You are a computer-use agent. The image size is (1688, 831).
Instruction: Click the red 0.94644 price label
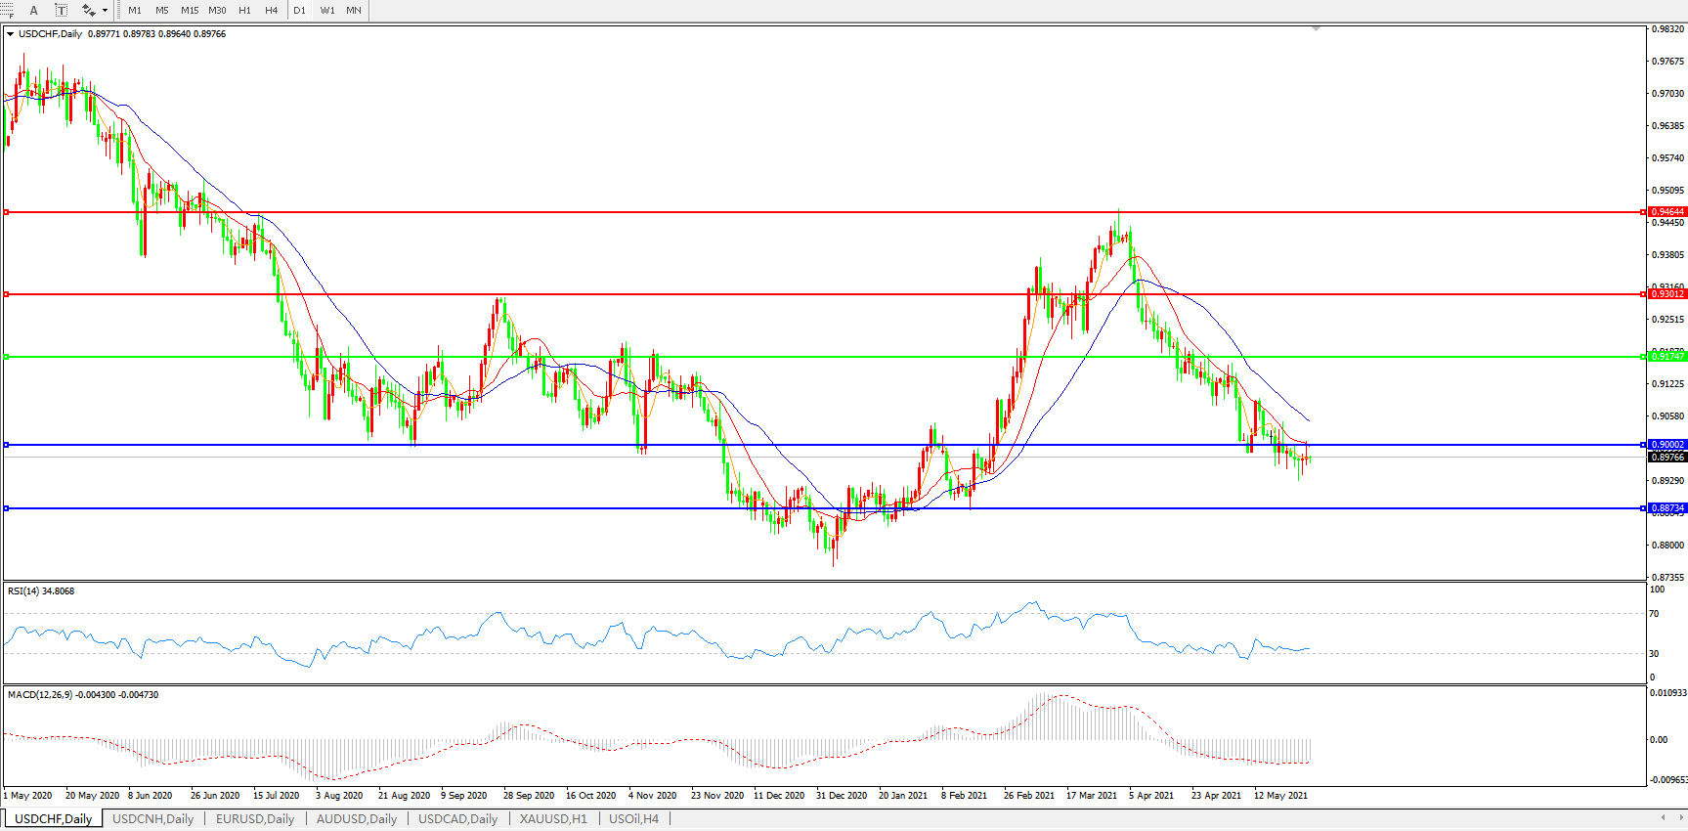(1666, 212)
